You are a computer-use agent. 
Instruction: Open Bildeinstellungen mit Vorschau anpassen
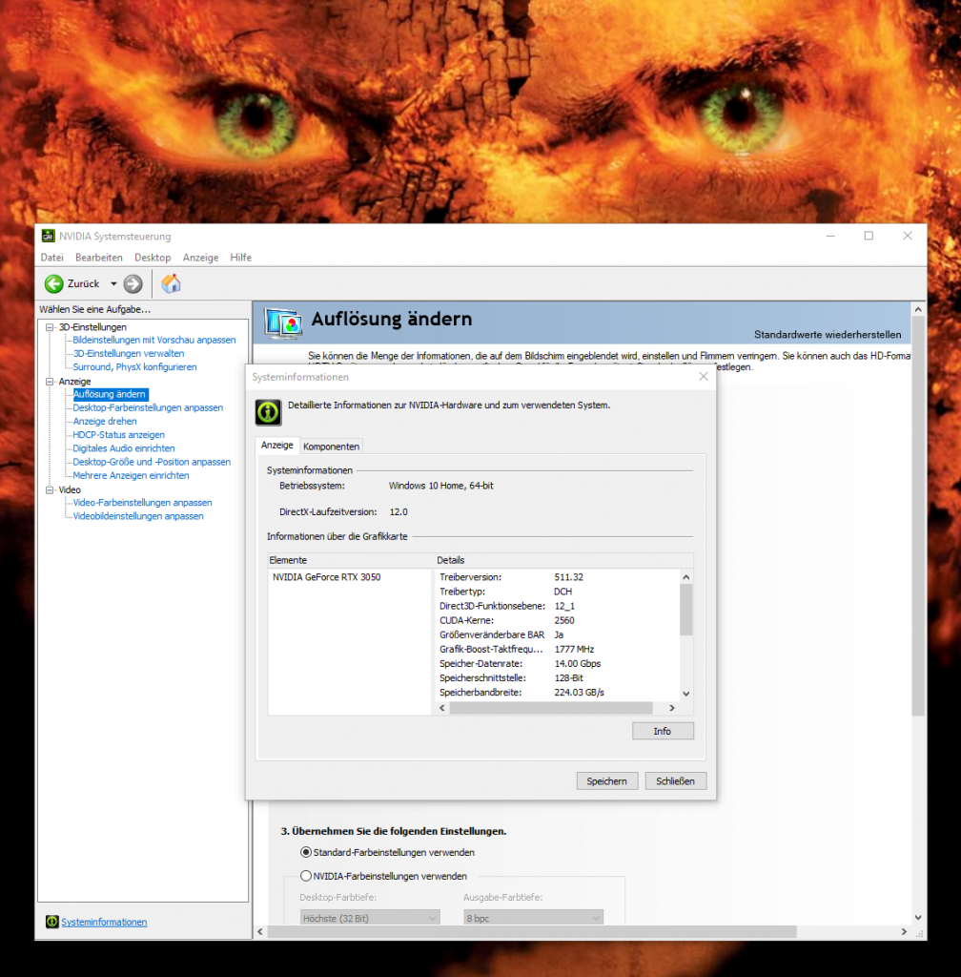[x=154, y=340]
